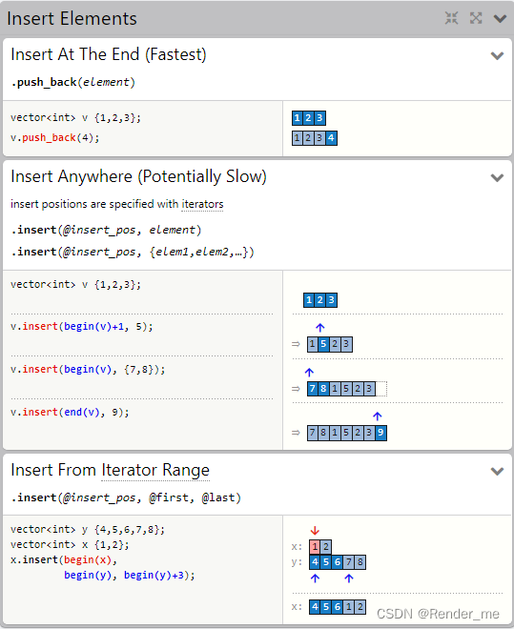
Task: Collapse the Insert From Iterator Range section
Action: [497, 471]
